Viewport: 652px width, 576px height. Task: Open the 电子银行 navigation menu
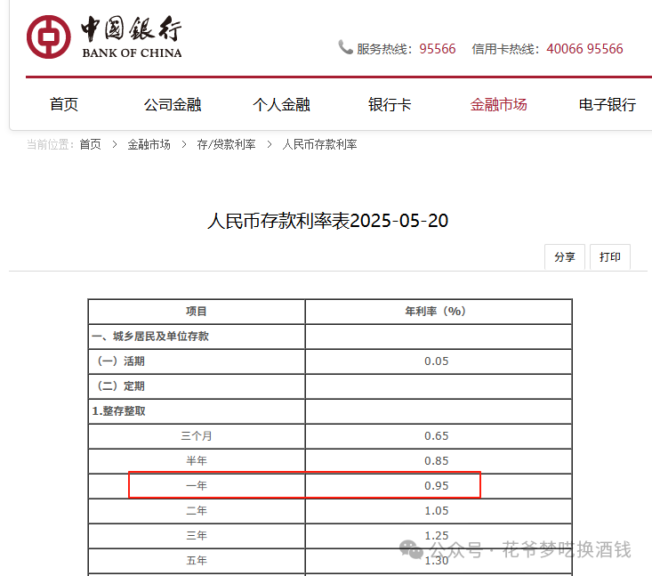[x=608, y=104]
